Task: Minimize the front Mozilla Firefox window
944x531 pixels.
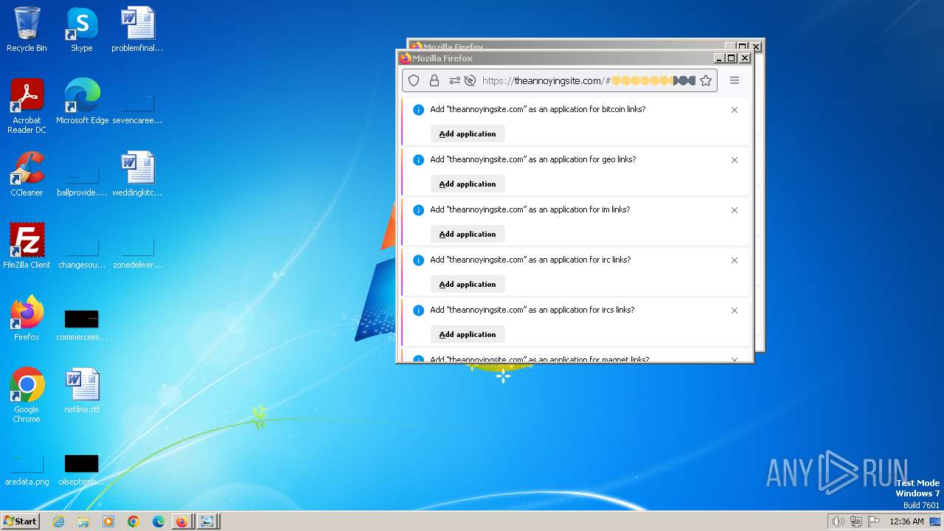Action: (719, 58)
